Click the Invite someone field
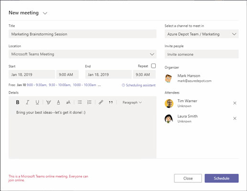 [x=202, y=54]
